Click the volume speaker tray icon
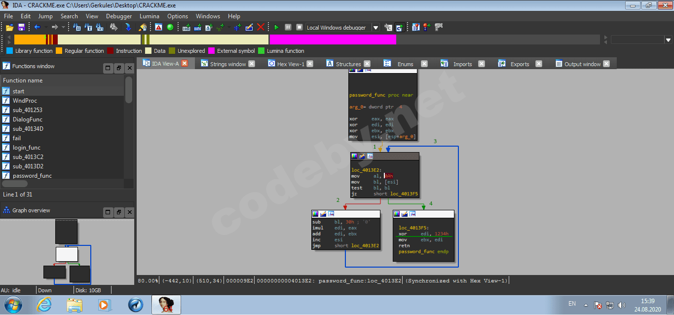 (621, 305)
